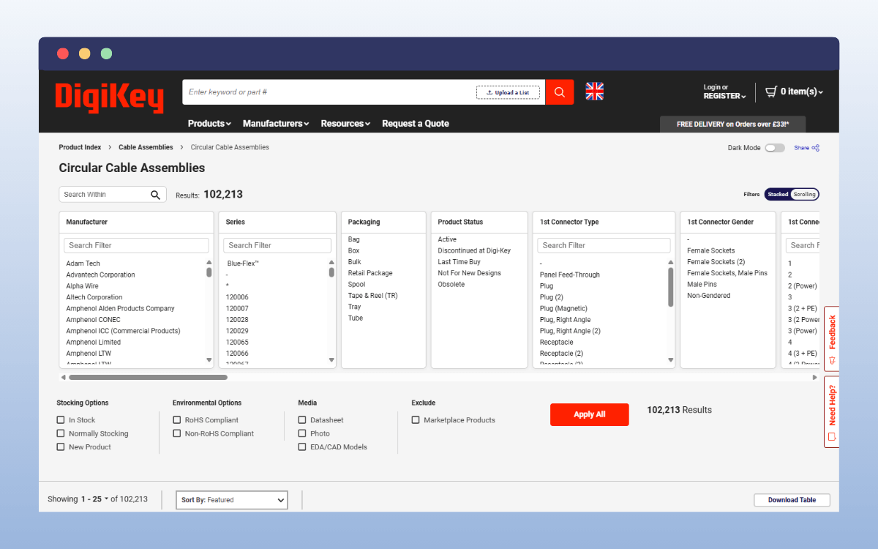Check the In Stock checkbox
The height and width of the screenshot is (549, 878).
coord(61,420)
